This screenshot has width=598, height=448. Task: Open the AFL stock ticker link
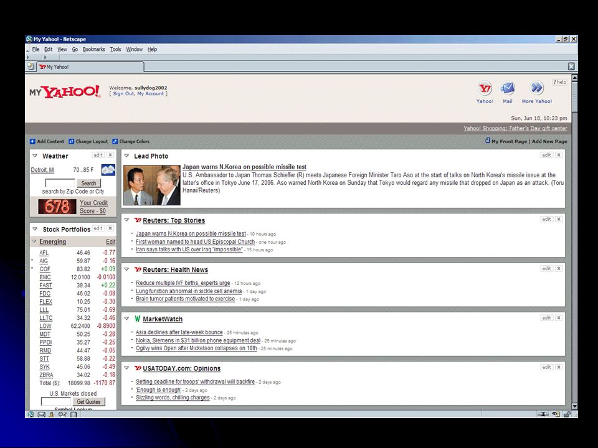click(x=44, y=253)
